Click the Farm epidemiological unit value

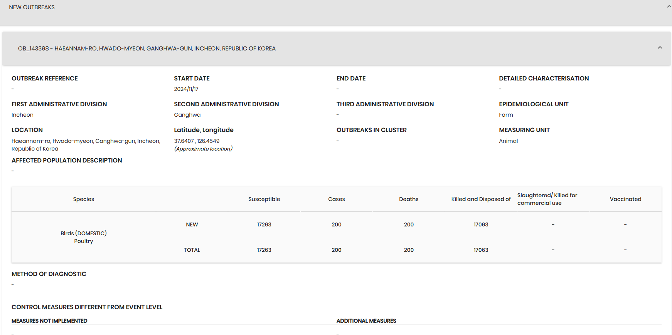tap(506, 115)
